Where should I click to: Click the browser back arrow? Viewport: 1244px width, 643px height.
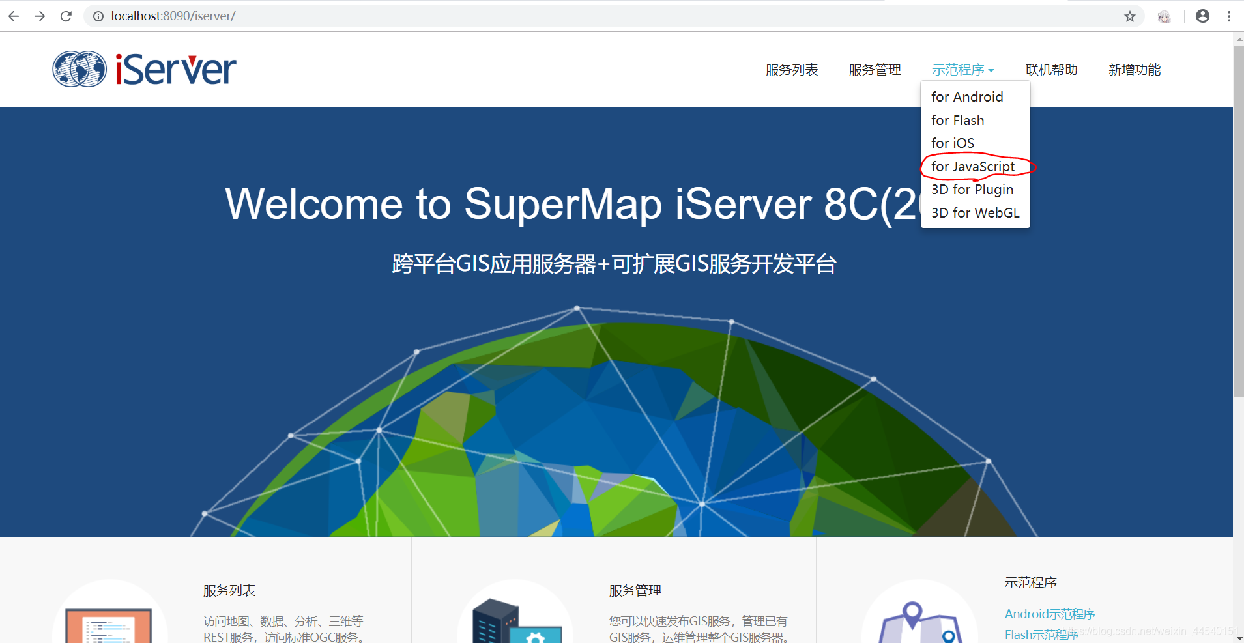pos(14,16)
